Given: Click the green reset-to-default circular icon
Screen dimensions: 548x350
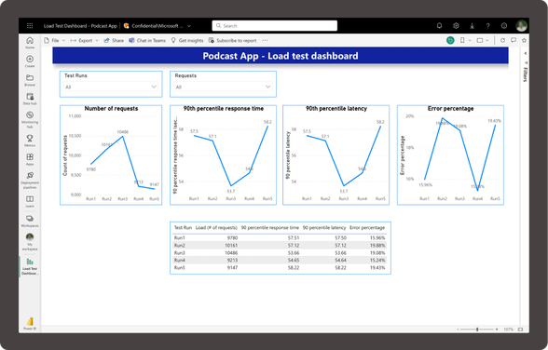Looking at the screenshot, I should (450, 40).
